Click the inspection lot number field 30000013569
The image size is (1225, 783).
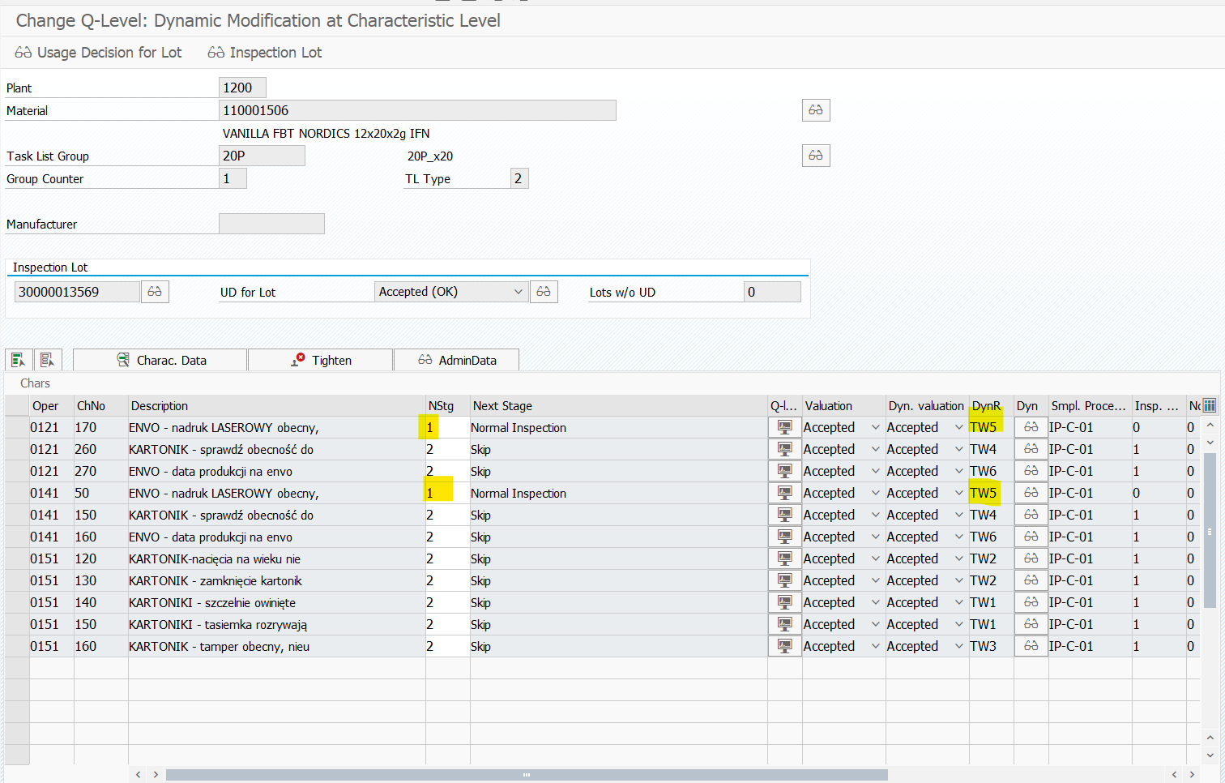(77, 292)
